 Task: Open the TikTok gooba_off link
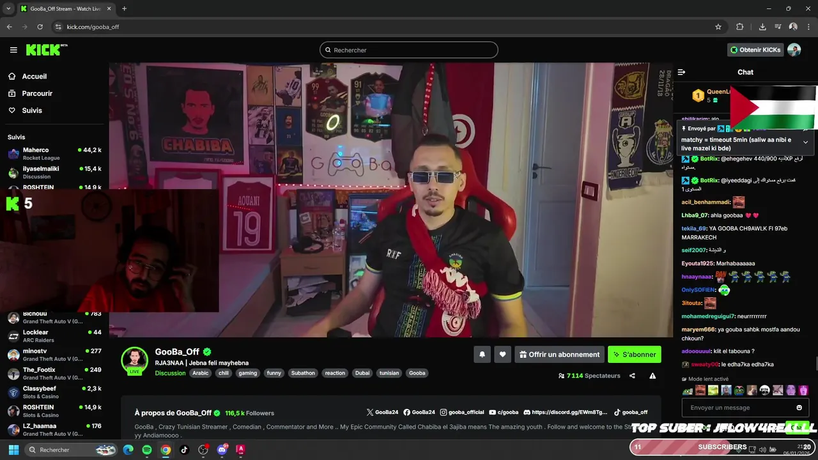pyautogui.click(x=631, y=413)
